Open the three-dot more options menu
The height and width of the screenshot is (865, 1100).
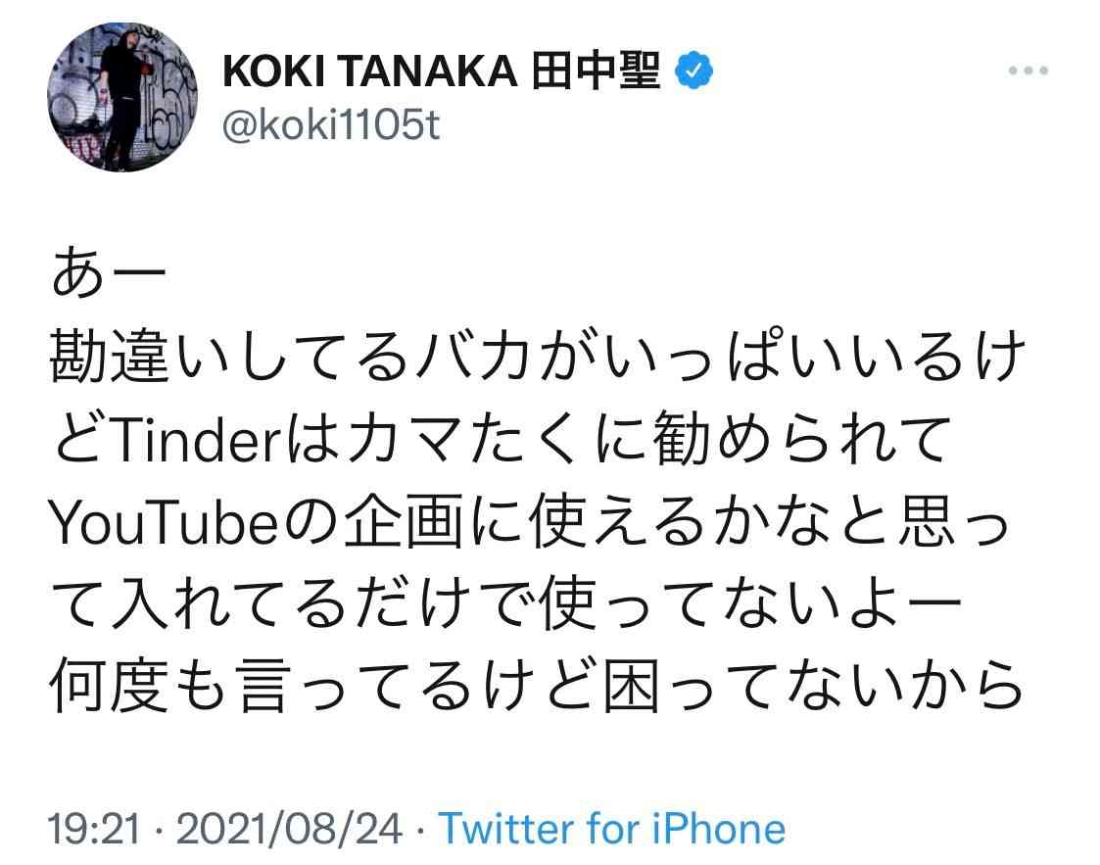point(1028,72)
